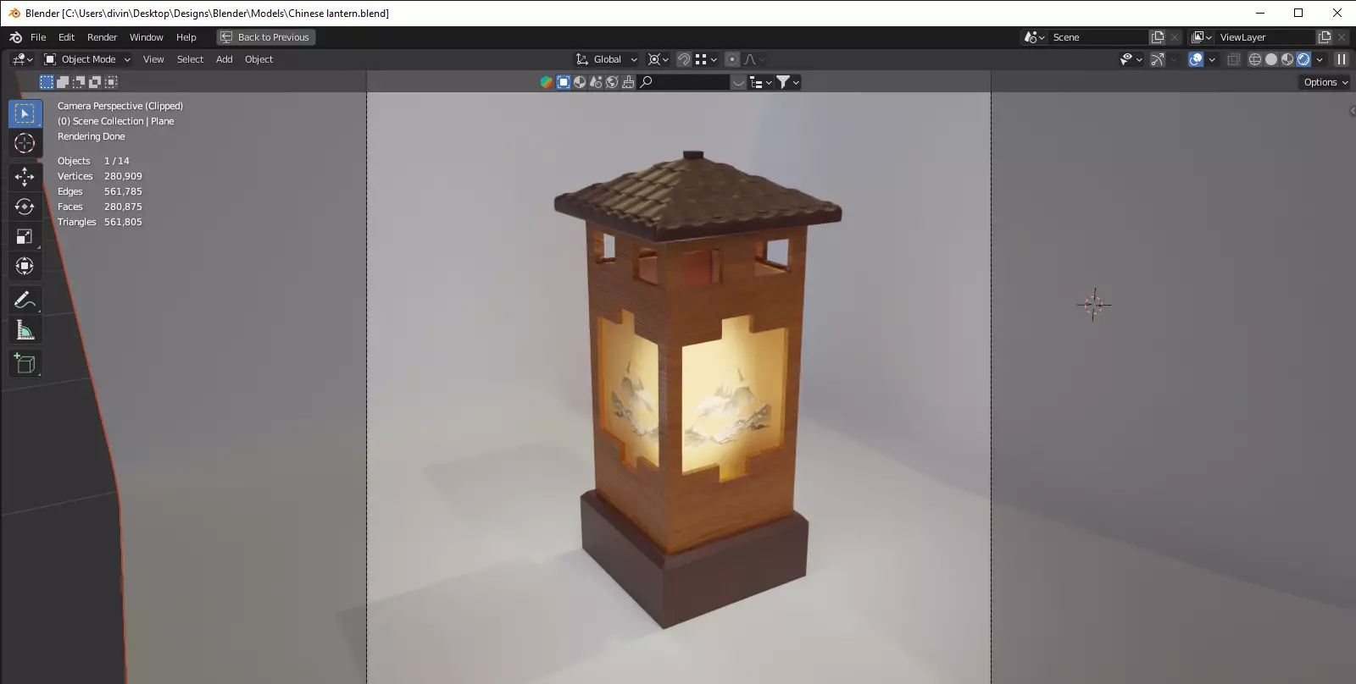Select the Scale tool

tap(25, 236)
